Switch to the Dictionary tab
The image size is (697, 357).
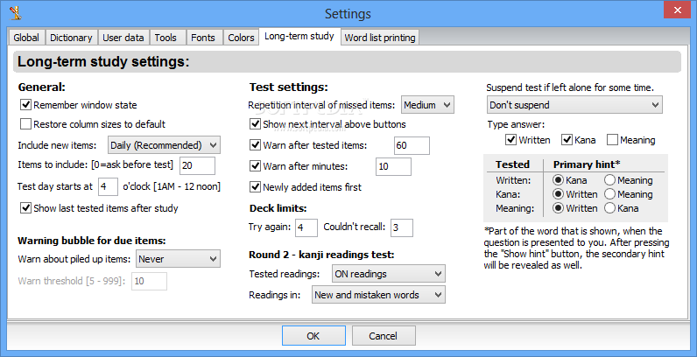click(x=71, y=38)
